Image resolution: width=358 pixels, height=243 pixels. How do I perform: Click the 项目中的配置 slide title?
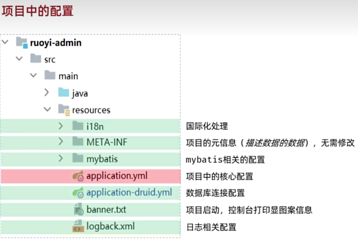click(x=37, y=11)
